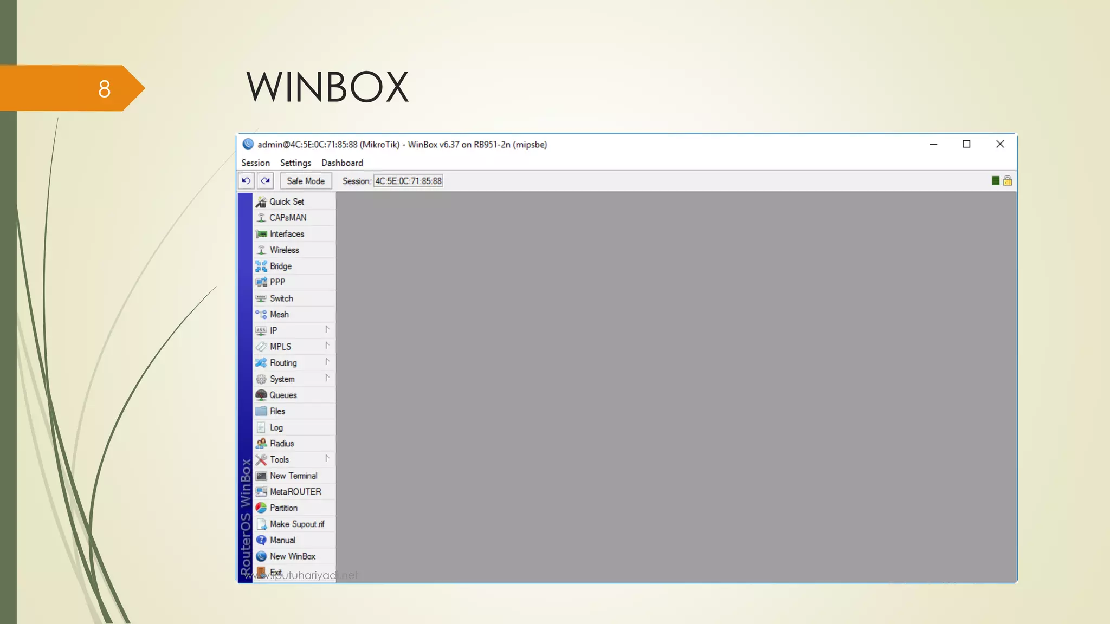This screenshot has width=1110, height=624.
Task: Launch New WinBox from sidebar
Action: click(x=294, y=556)
